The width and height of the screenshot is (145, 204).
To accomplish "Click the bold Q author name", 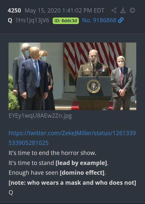I will tap(10, 20).
